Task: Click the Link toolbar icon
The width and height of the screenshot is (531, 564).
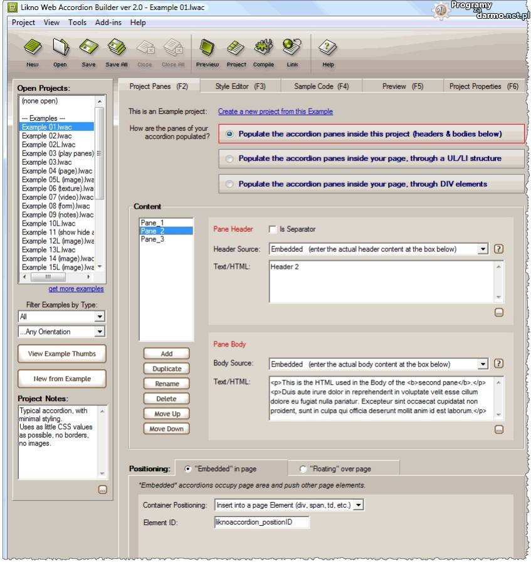Action: pos(292,48)
